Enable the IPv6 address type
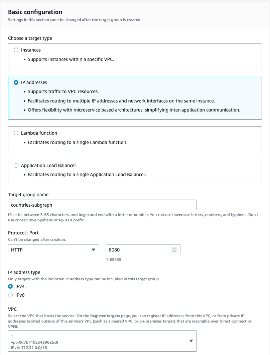Viewport: 270px width, 355px height. (10, 295)
